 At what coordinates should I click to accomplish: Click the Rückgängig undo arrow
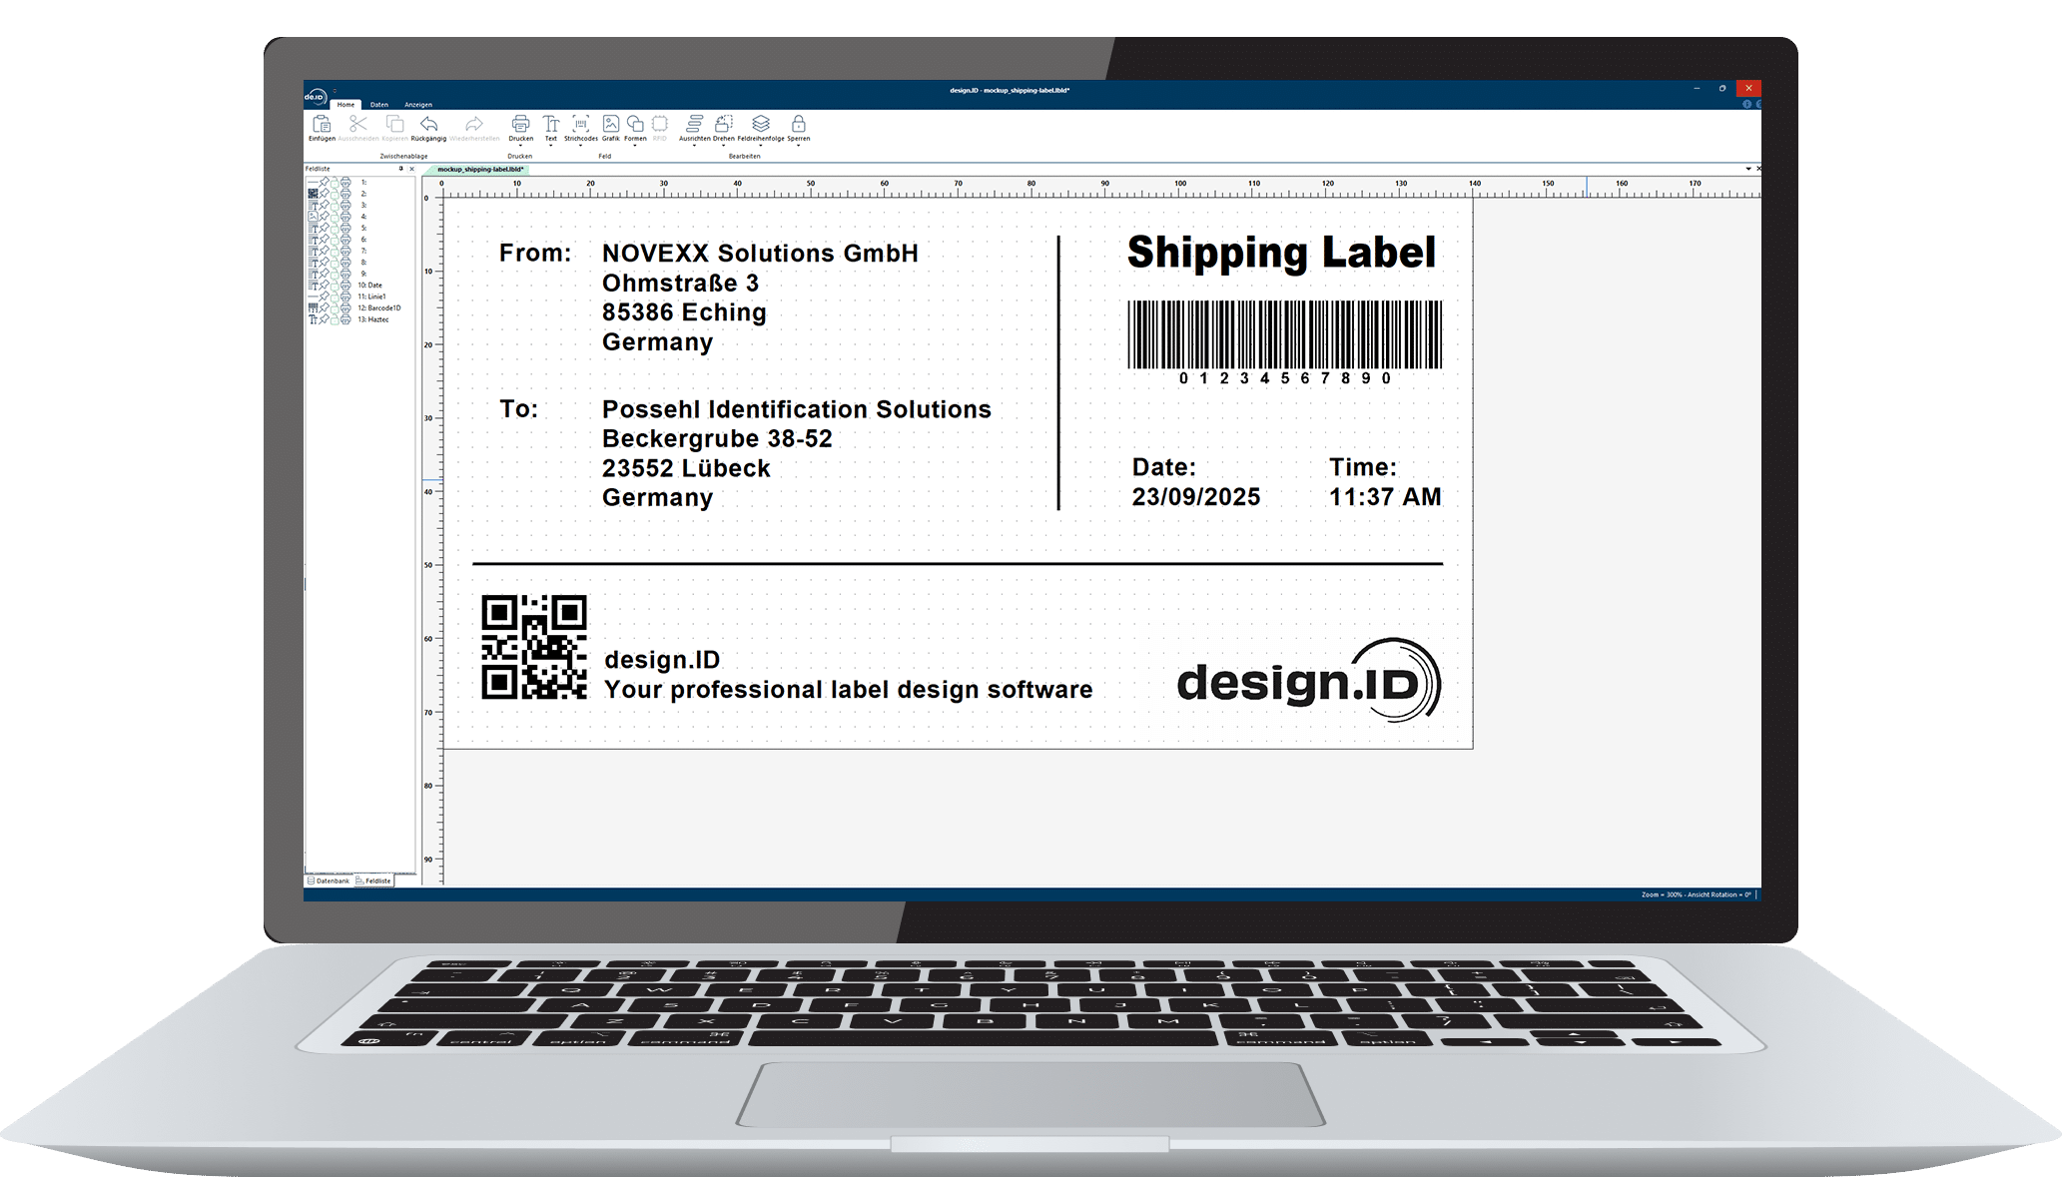point(428,124)
